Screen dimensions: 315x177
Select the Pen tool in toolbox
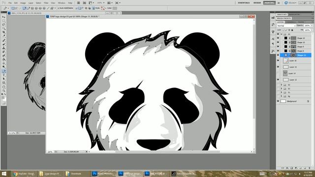tap(3, 71)
